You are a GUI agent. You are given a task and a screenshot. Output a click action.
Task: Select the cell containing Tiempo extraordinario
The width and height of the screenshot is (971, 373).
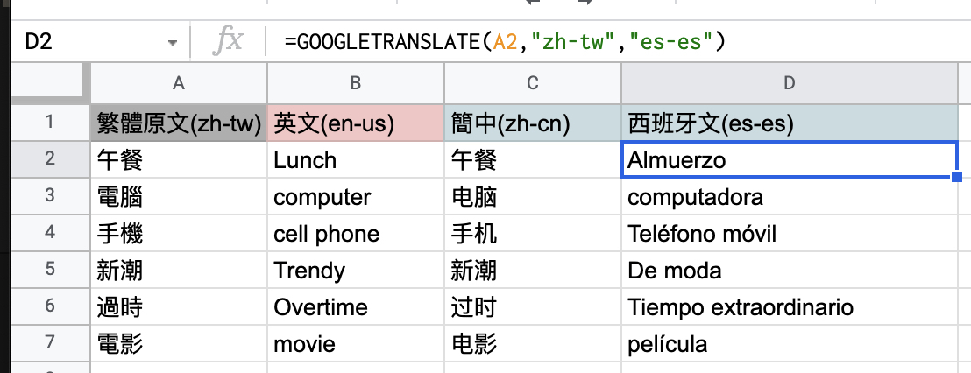pyautogui.click(x=789, y=307)
